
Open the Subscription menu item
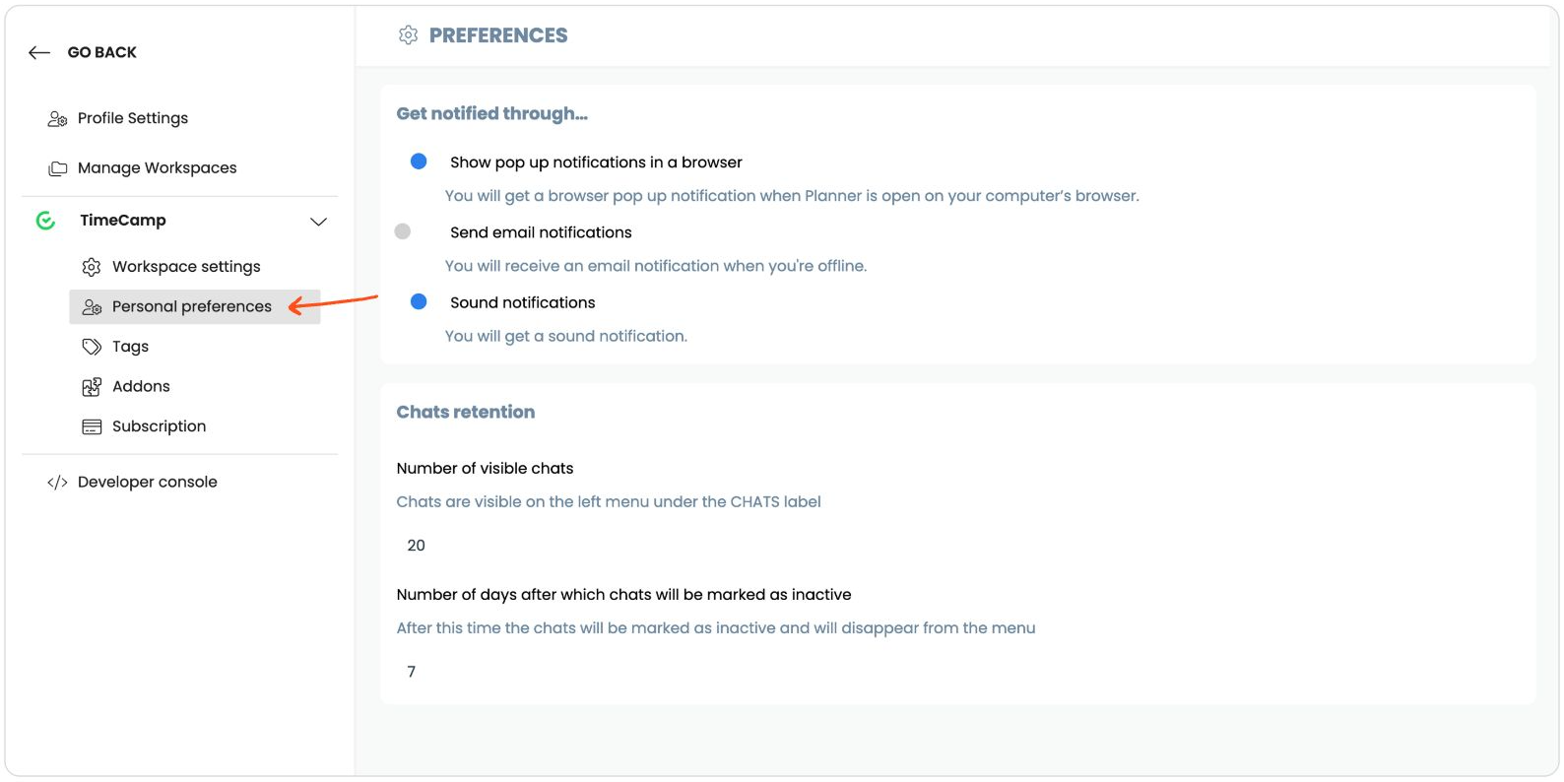[159, 426]
